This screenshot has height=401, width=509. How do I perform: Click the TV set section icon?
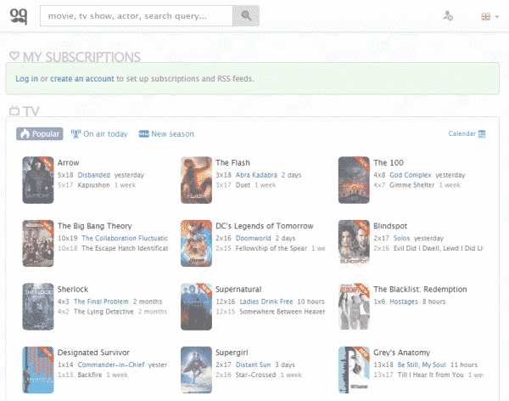pos(14,110)
